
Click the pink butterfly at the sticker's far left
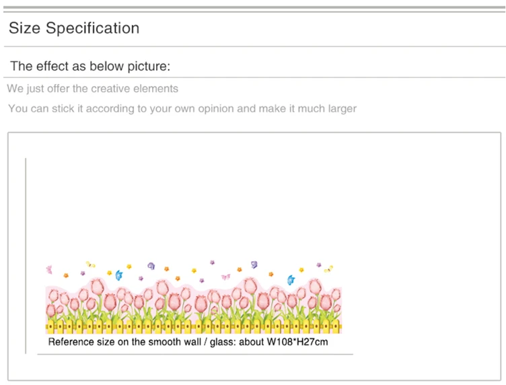(49, 269)
